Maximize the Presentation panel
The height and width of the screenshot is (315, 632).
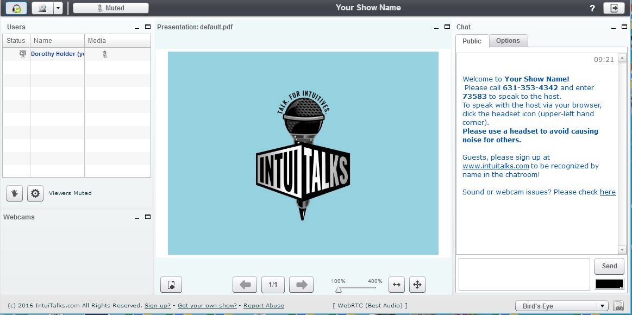pos(447,27)
